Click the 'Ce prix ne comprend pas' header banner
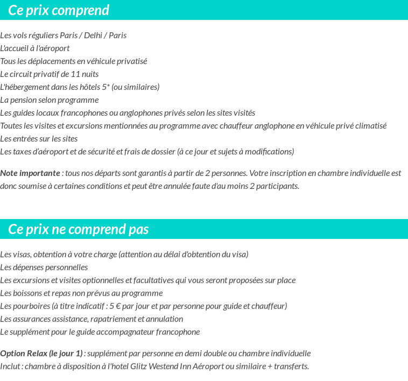The image size is (408, 381). [204, 229]
